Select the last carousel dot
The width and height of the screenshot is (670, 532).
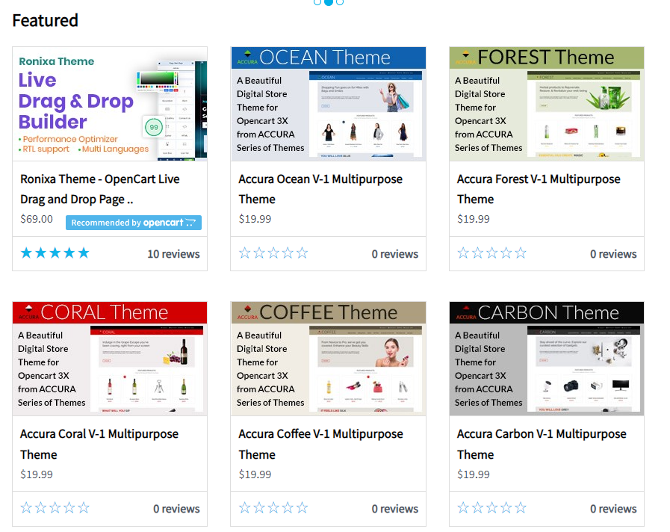click(340, 2)
